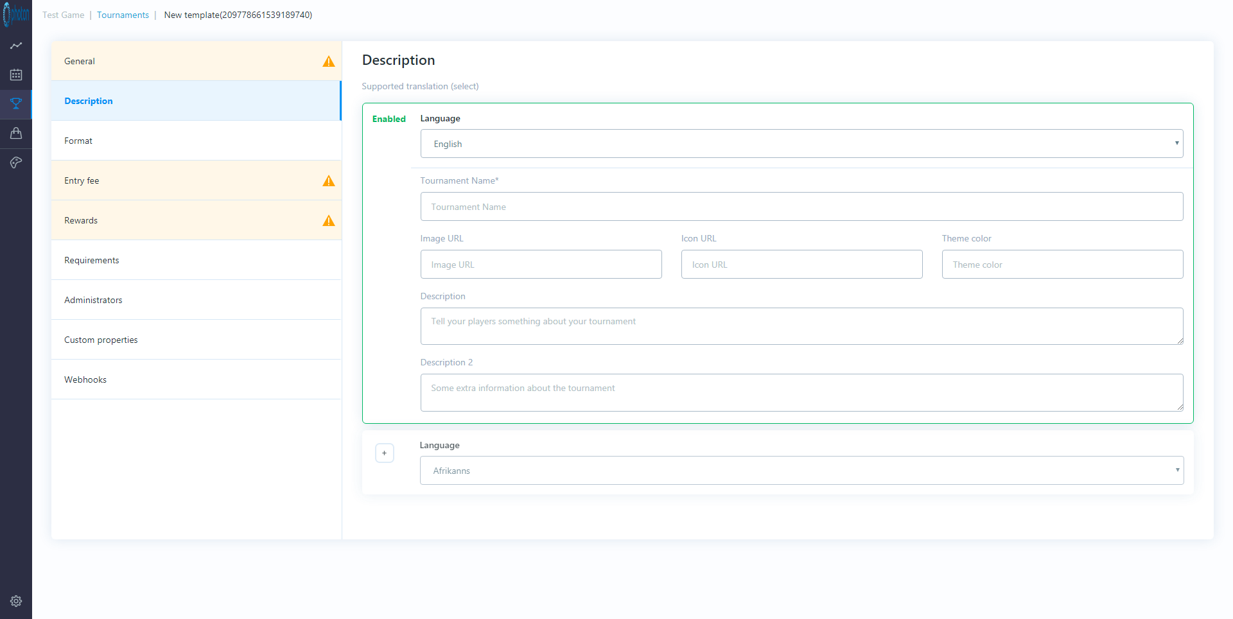Click the Photon logo

(16, 14)
